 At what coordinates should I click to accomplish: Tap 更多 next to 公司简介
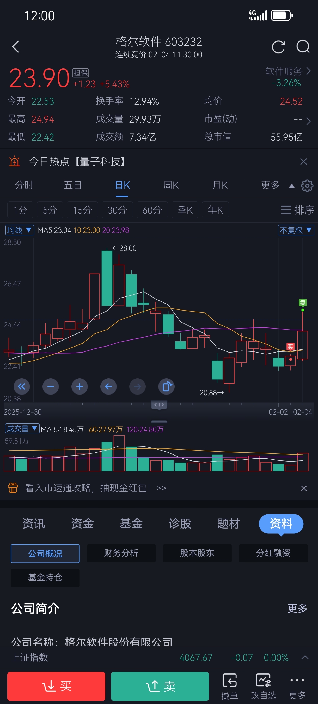(297, 608)
